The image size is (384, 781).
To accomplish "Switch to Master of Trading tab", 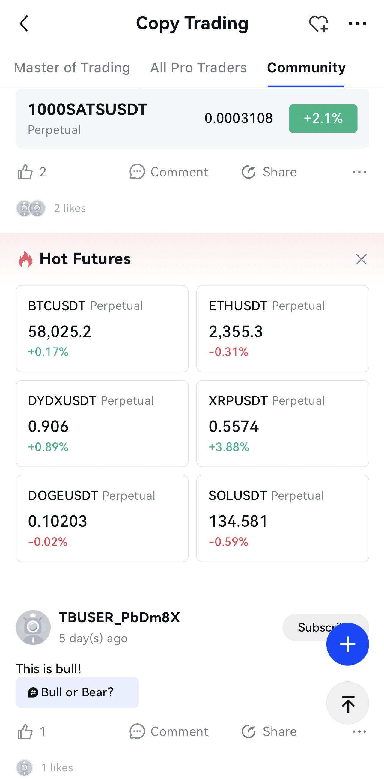I will tap(72, 68).
